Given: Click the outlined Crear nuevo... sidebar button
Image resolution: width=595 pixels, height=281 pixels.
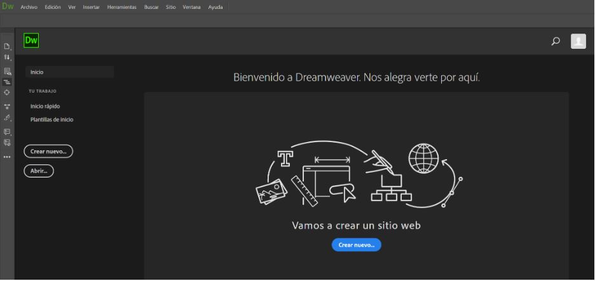Looking at the screenshot, I should coord(48,152).
